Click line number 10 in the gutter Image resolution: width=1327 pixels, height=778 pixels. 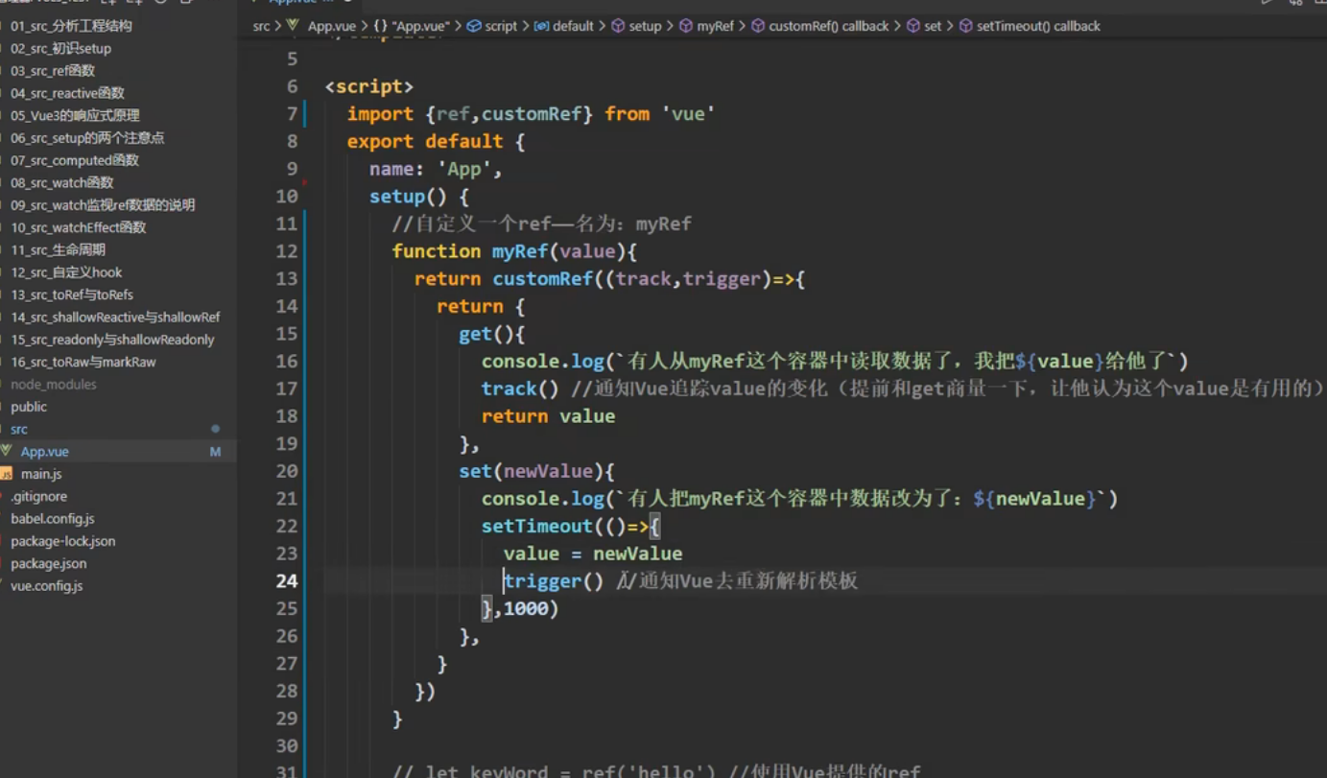tap(287, 196)
